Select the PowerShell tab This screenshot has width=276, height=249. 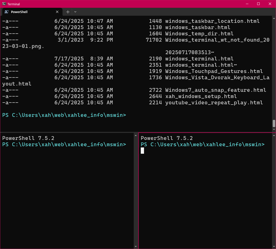tap(32, 12)
